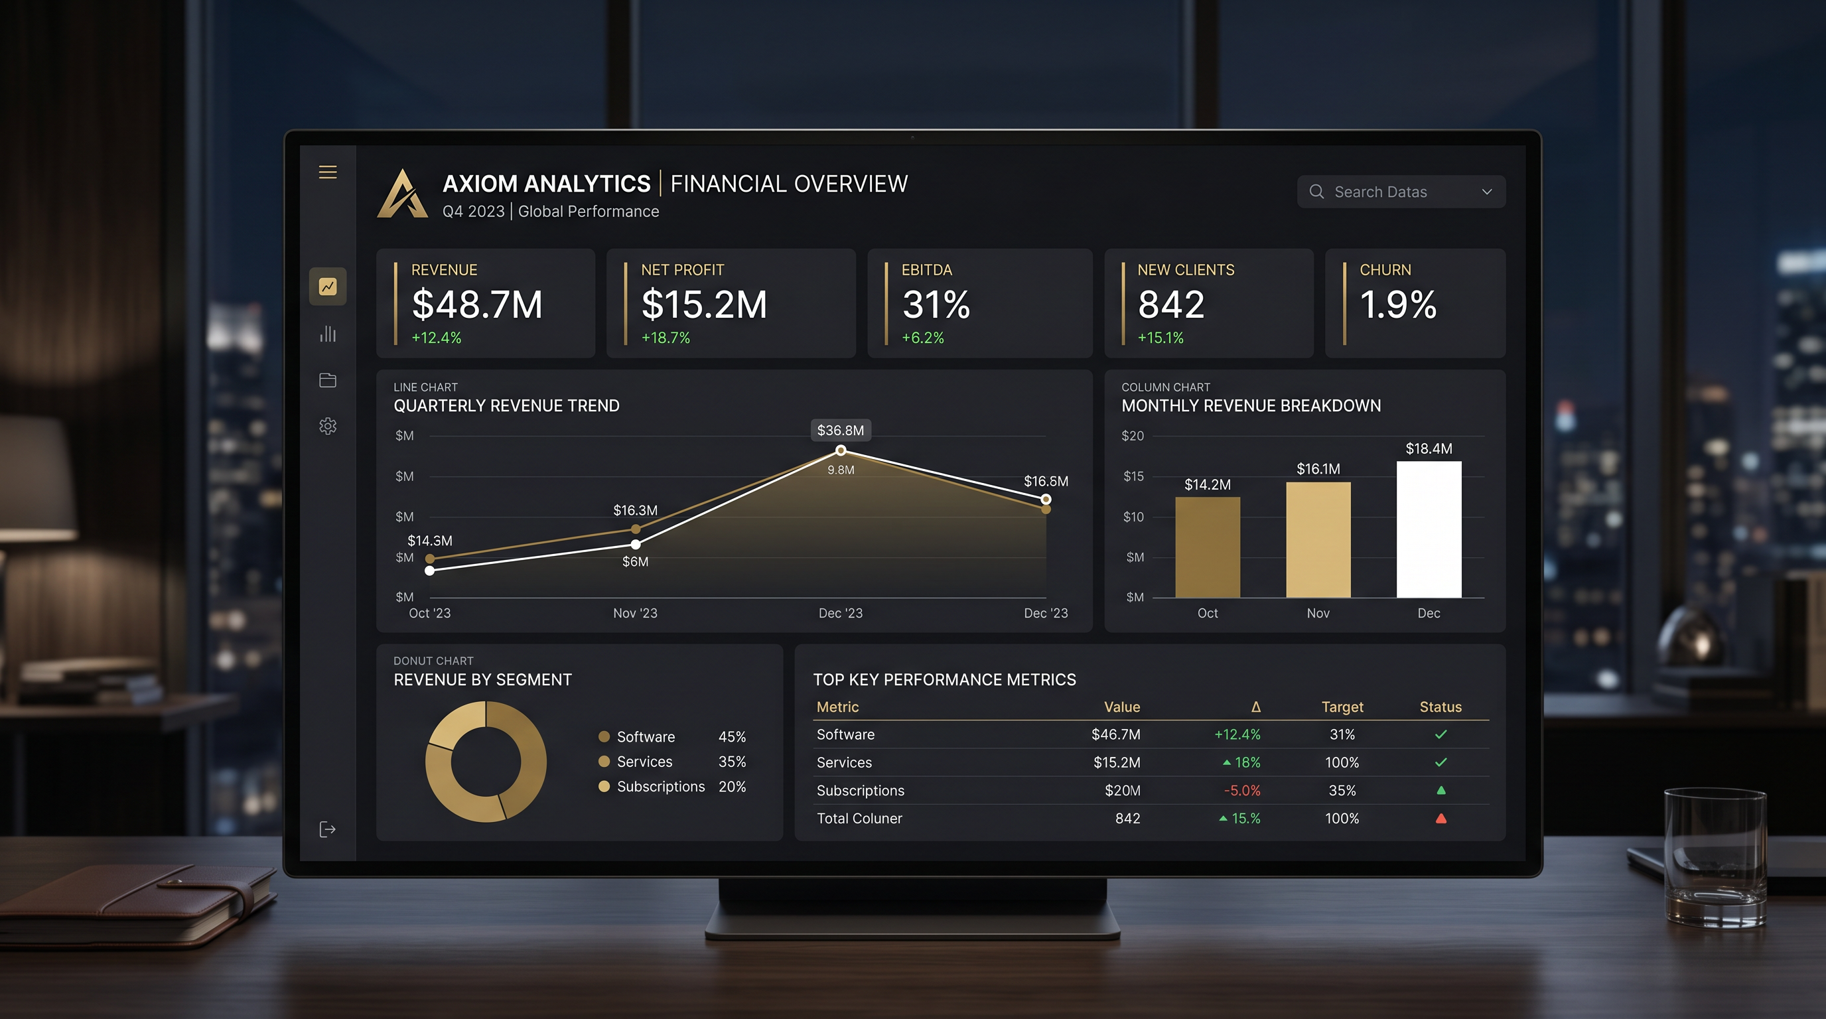Sort by the Δ column header
1826x1019 pixels.
[x=1255, y=707]
